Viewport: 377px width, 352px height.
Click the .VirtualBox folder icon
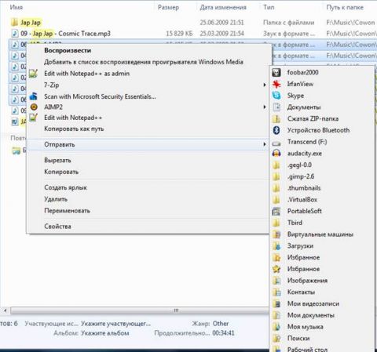276,200
